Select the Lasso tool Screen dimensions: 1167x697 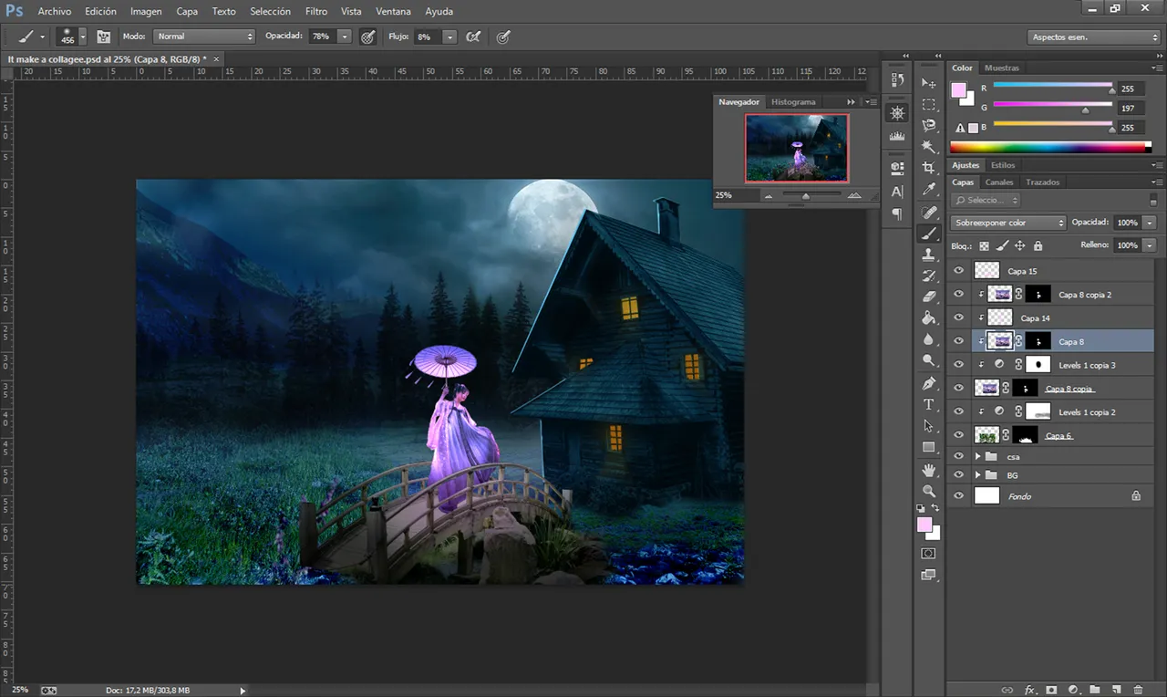point(929,126)
